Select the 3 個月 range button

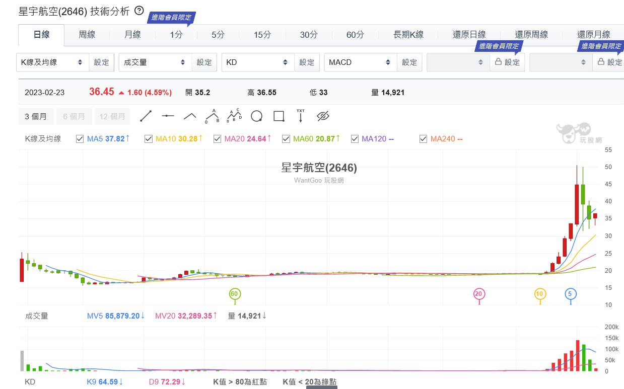(x=36, y=116)
